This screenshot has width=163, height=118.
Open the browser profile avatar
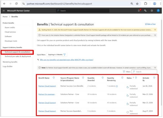[154, 4]
